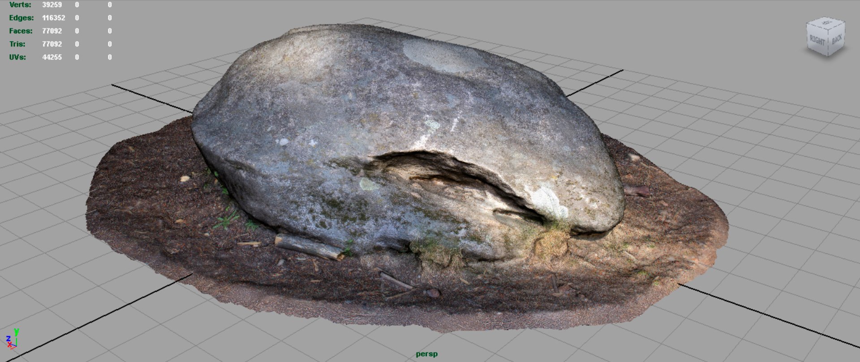860x362 pixels.
Task: Click the RIGHT face of the view cube
Action: point(817,41)
